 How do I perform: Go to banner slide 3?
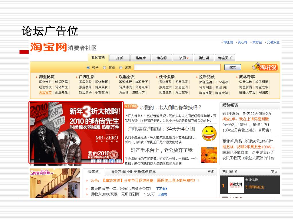tap(106, 161)
